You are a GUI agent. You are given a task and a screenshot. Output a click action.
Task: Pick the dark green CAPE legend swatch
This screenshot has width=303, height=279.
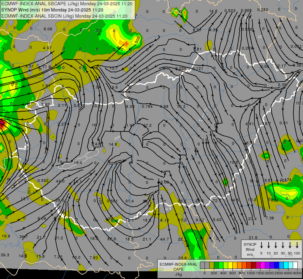(216, 265)
